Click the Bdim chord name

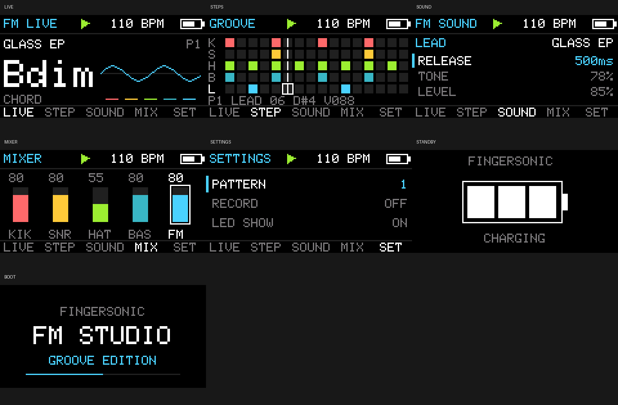point(48,73)
